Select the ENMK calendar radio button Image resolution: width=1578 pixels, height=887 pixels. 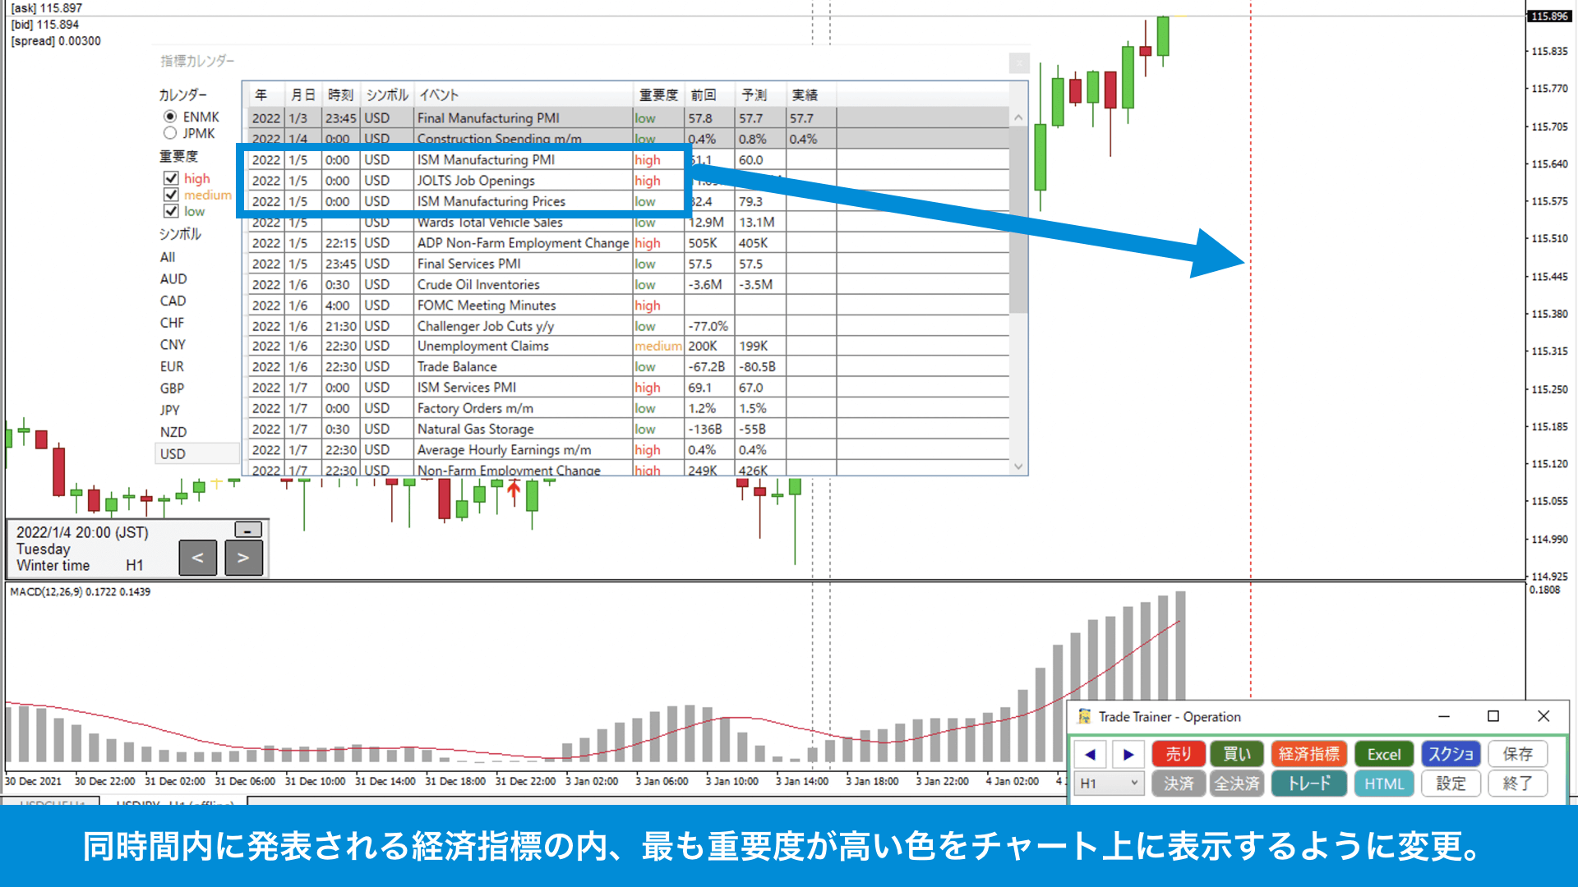(170, 117)
